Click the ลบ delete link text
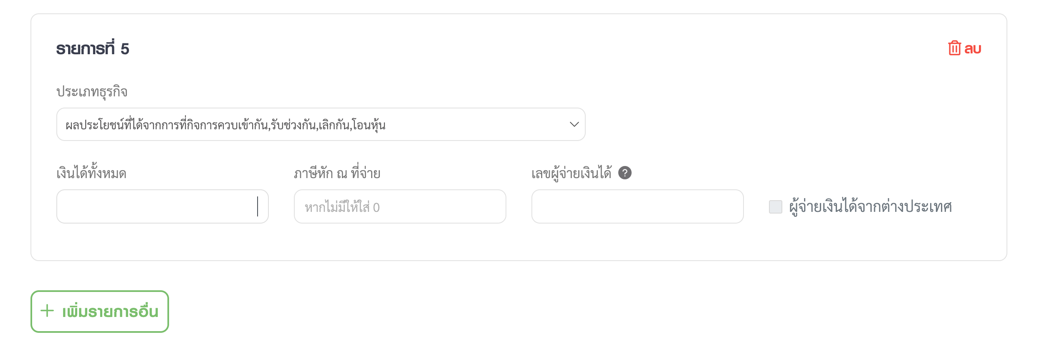 point(973,49)
